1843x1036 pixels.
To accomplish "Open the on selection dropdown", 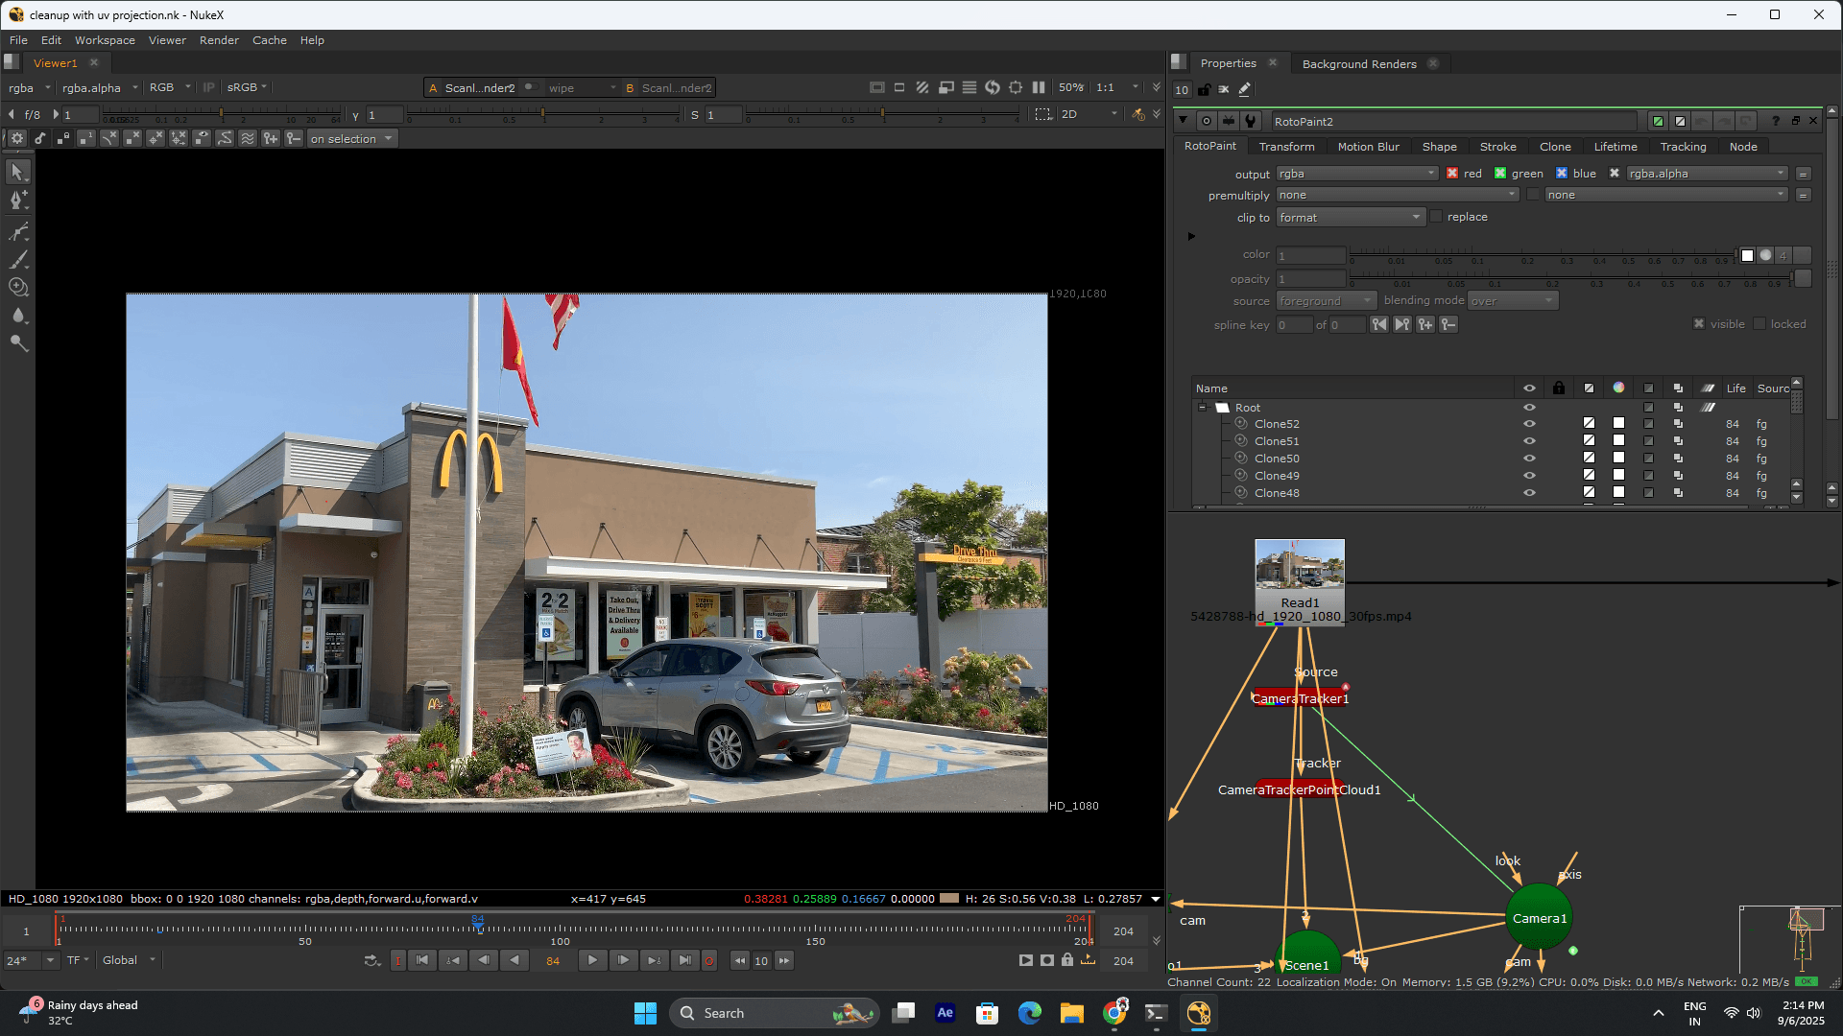I will pyautogui.click(x=351, y=139).
